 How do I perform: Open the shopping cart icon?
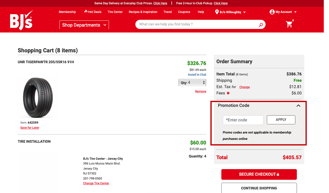point(290,24)
